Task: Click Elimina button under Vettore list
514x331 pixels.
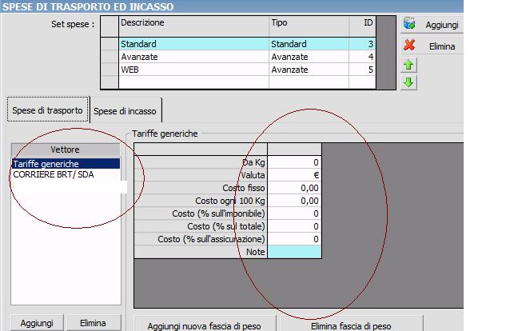Action: pyautogui.click(x=93, y=323)
